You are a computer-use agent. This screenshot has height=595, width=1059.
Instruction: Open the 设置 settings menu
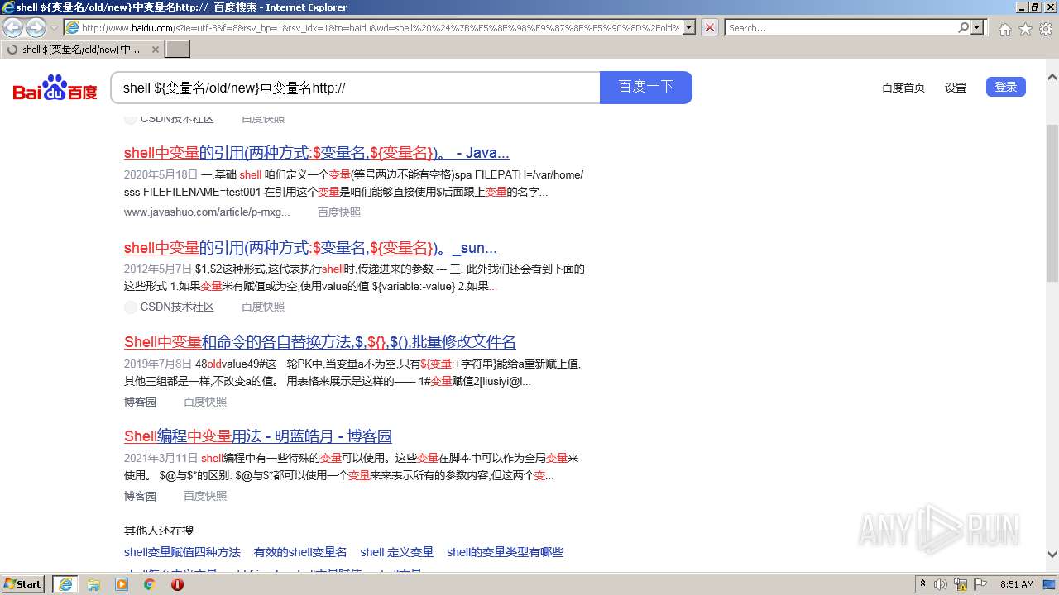pos(956,88)
